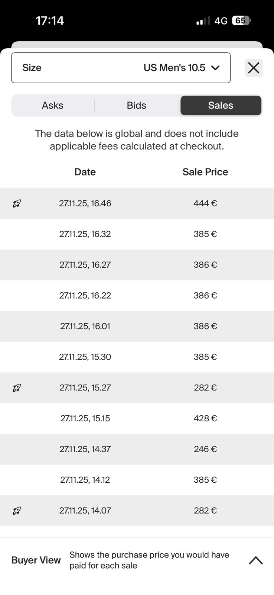
Task: Toggle the Buyer View label
Action: pos(36,560)
